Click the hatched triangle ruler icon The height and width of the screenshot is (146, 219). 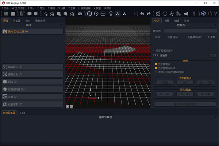coord(178,13)
